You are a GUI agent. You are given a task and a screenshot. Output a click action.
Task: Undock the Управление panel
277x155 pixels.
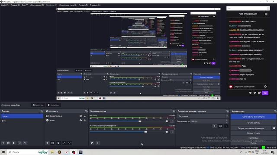tap(275, 111)
